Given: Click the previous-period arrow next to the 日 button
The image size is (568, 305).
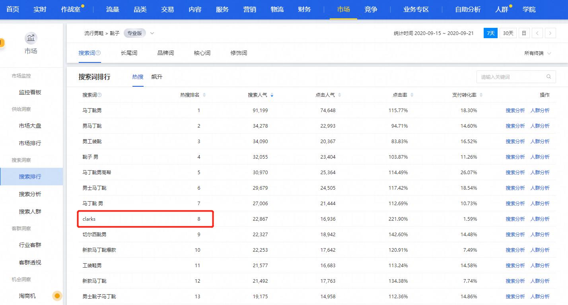Looking at the screenshot, I should click(537, 33).
